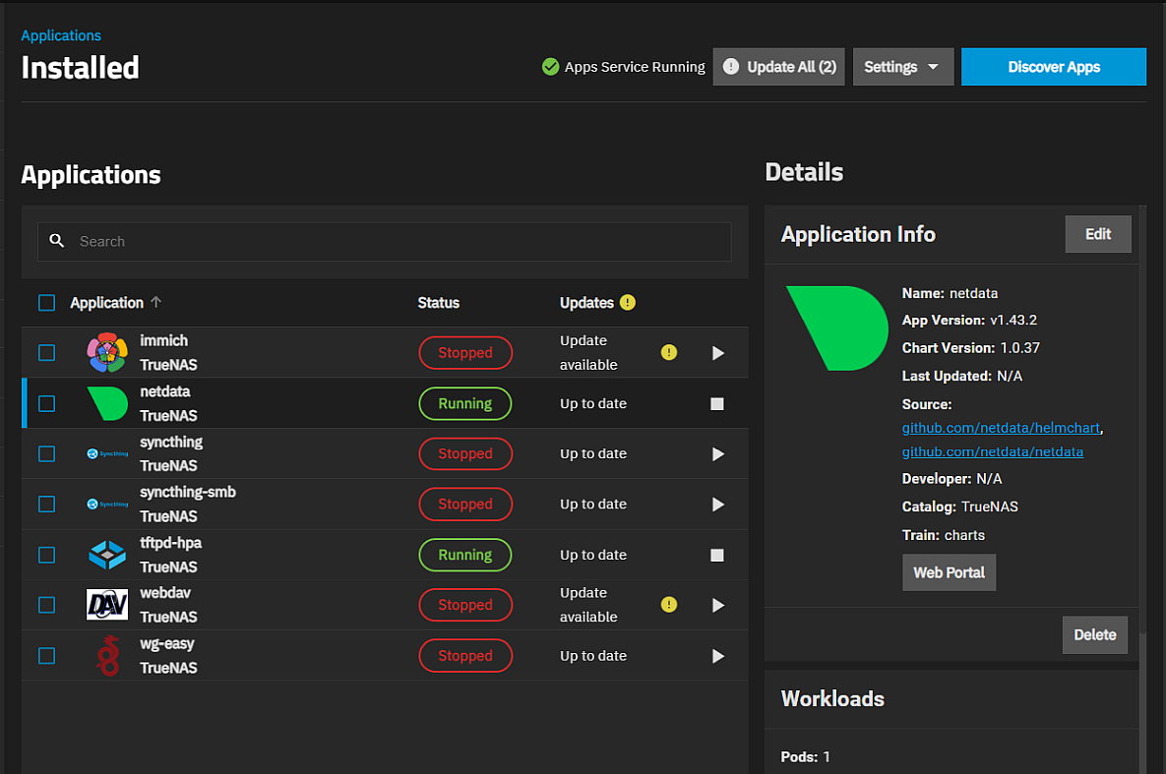Select the wg-easy row checkbox

[46, 656]
